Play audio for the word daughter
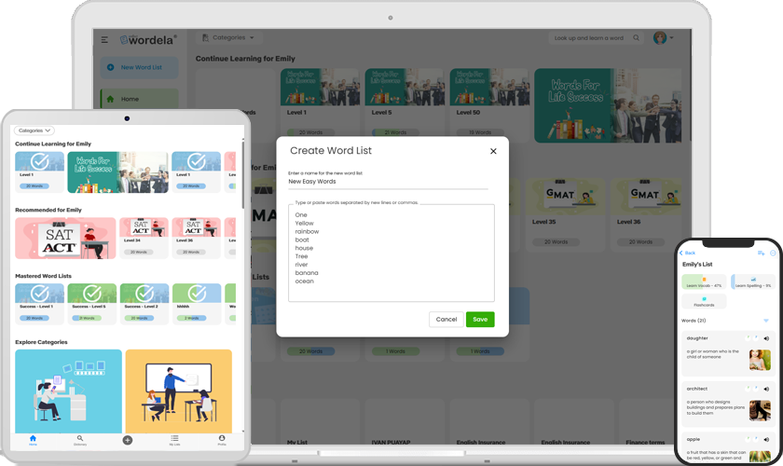The image size is (783, 466). point(766,338)
